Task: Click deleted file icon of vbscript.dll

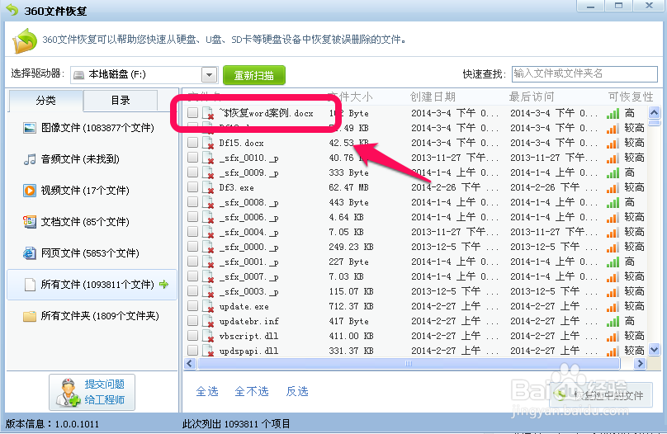Action: coord(207,337)
